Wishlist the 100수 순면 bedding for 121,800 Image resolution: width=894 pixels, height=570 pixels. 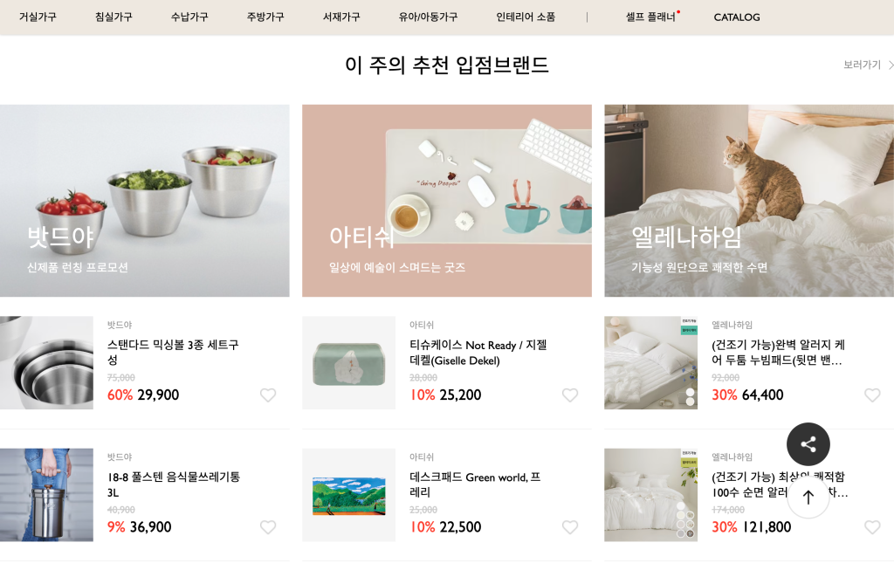pos(872,527)
